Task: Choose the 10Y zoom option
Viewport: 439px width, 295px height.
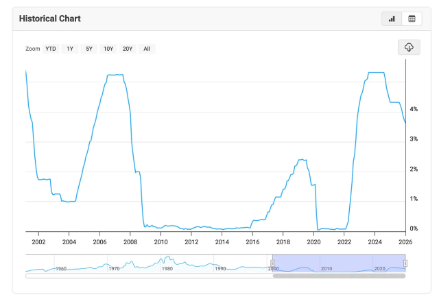Action: pyautogui.click(x=108, y=49)
